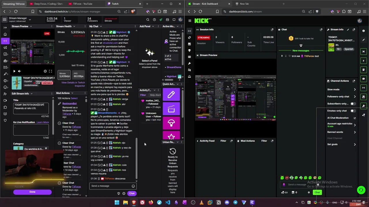Click stream Title text field in Twitch
Image resolution: width=369 pixels, height=207 pixels.
(x=31, y=108)
